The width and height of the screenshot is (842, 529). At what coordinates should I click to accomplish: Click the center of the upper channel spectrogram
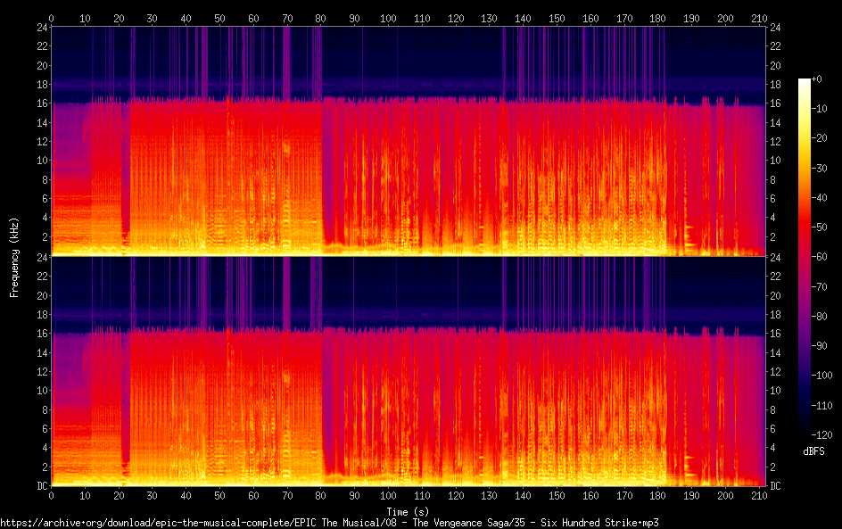[x=408, y=141]
